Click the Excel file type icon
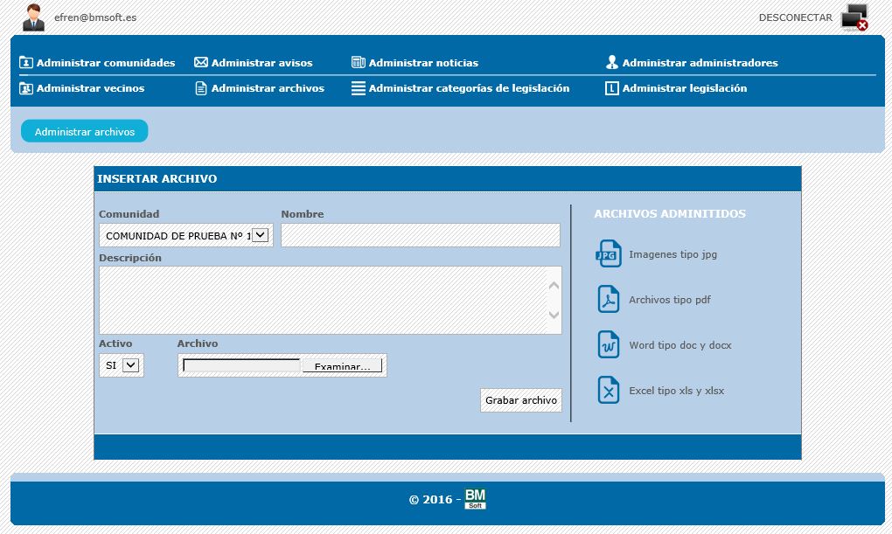892x534 pixels. [x=608, y=391]
